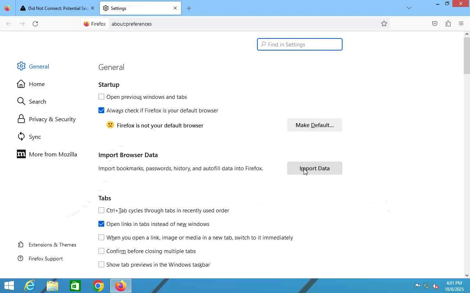Enable Show tab previews in Windows taskbar

(x=101, y=265)
